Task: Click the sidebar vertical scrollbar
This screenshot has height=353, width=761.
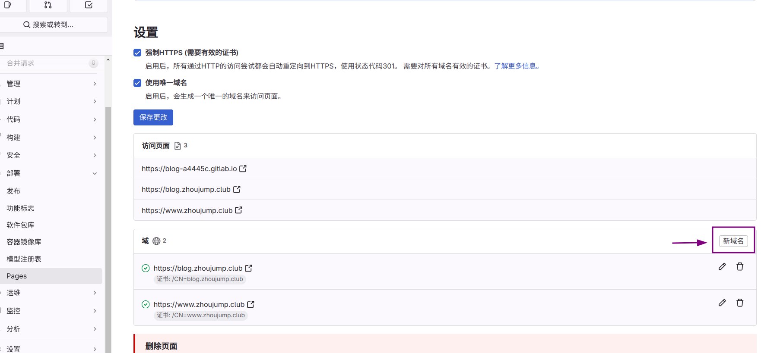Action: point(108,216)
